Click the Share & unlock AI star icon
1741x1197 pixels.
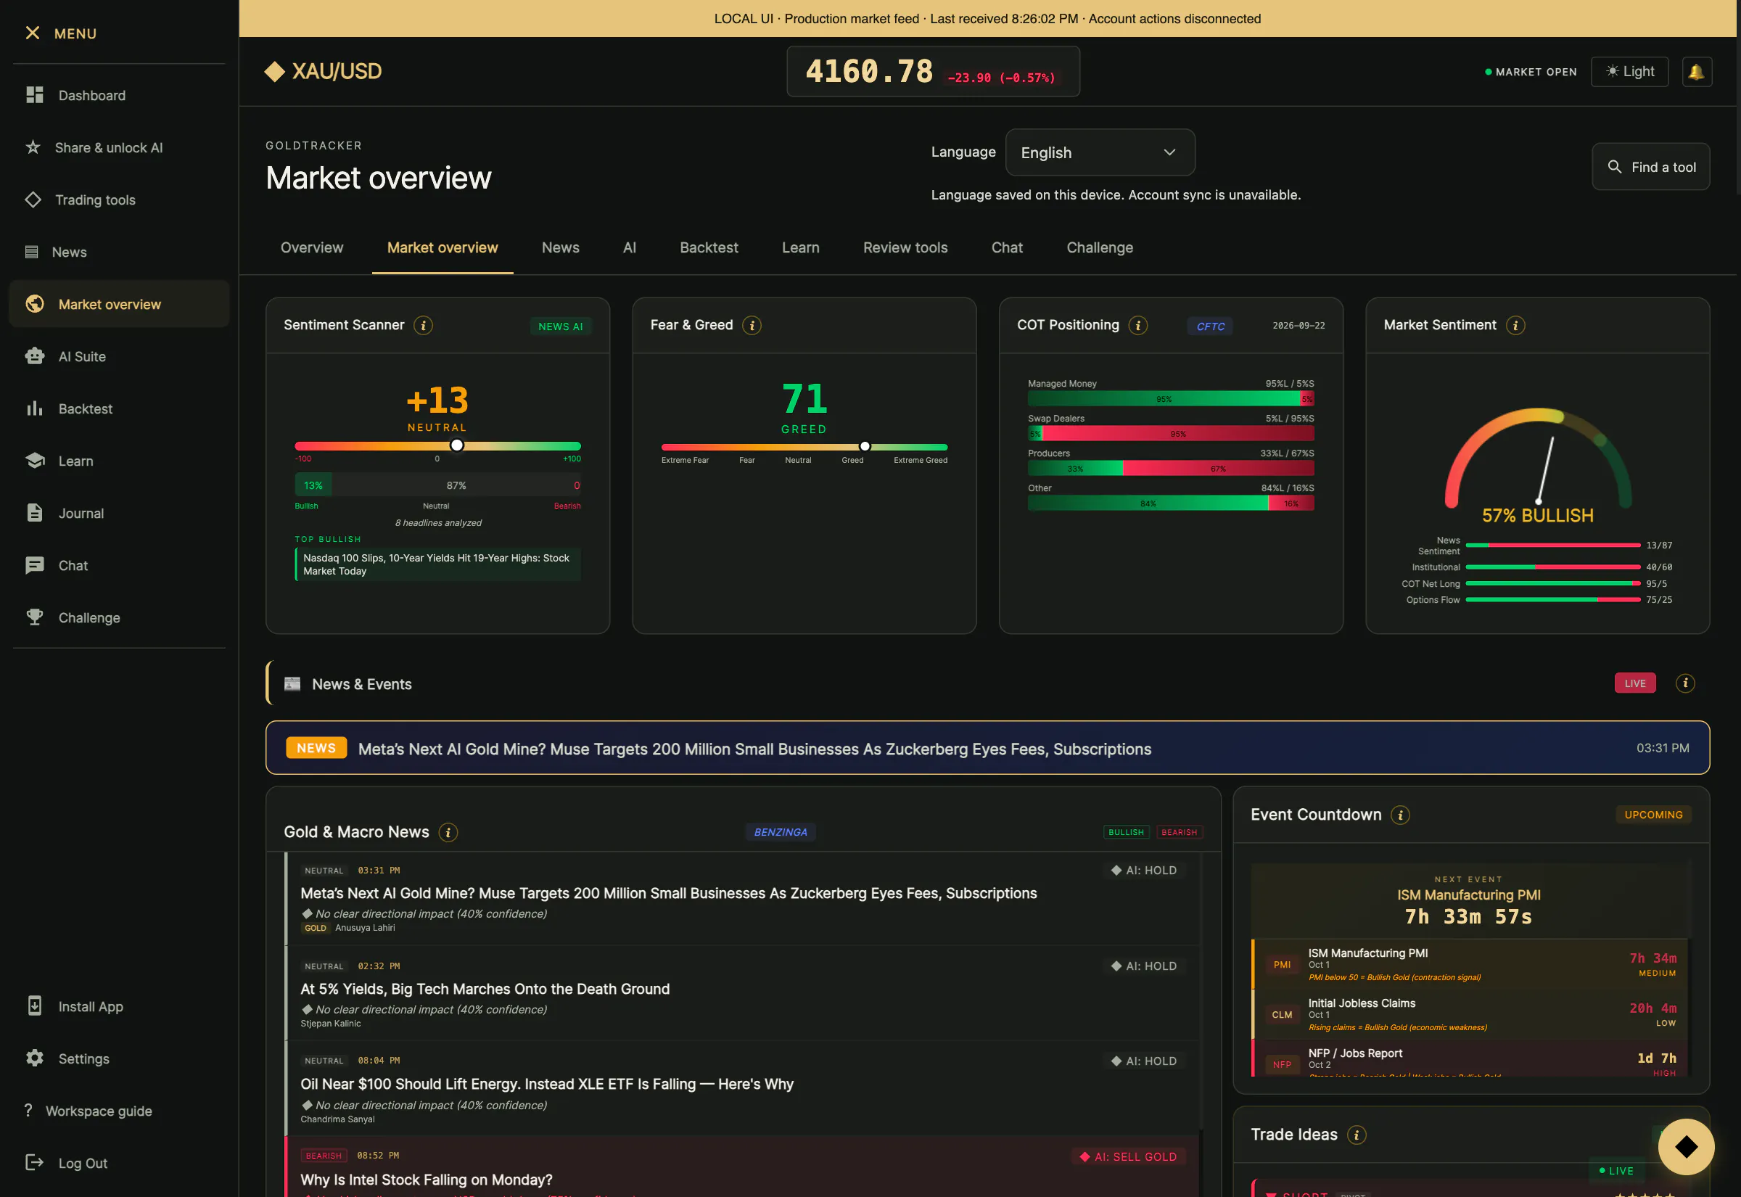click(x=33, y=147)
